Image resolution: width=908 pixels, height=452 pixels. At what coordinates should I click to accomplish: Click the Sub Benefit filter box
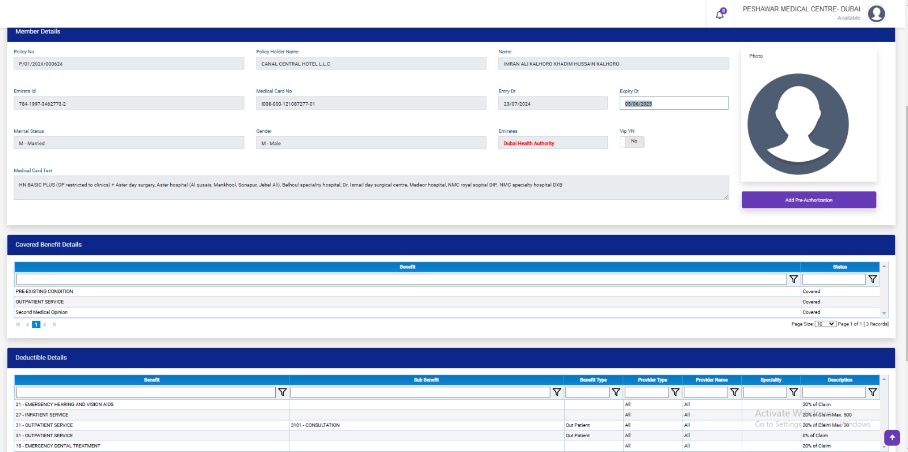tap(421, 392)
